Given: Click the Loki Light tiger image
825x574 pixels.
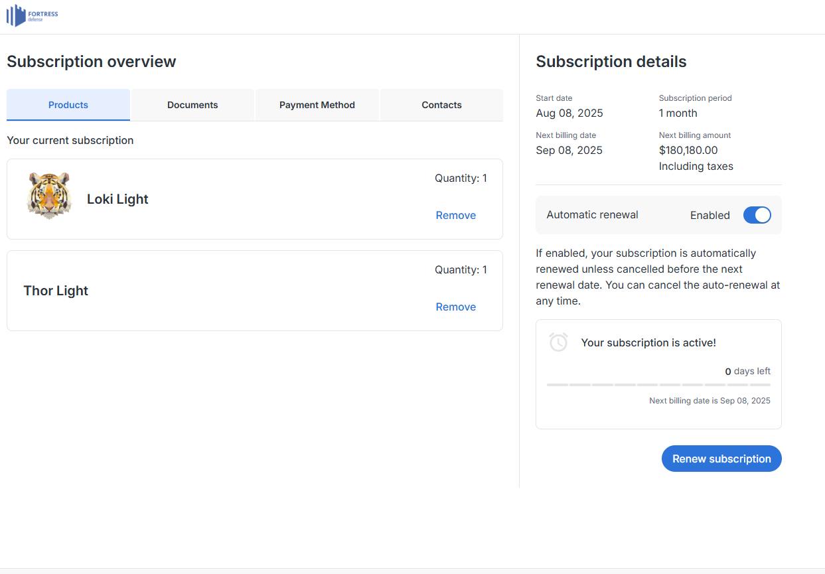Looking at the screenshot, I should (48, 195).
